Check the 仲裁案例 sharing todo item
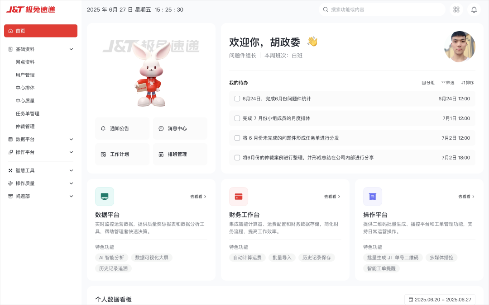 (x=237, y=157)
